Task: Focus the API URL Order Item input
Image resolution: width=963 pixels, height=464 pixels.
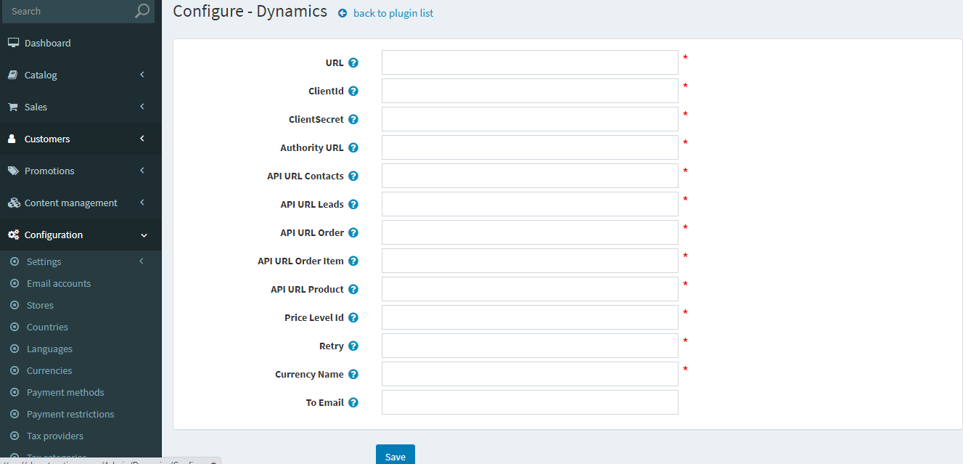Action: tap(530, 261)
